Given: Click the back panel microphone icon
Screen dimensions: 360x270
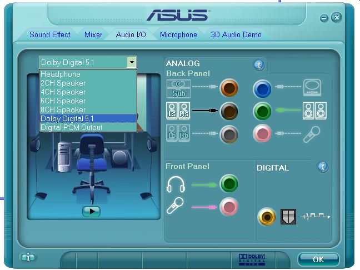Looking at the screenshot, I should tap(312, 134).
